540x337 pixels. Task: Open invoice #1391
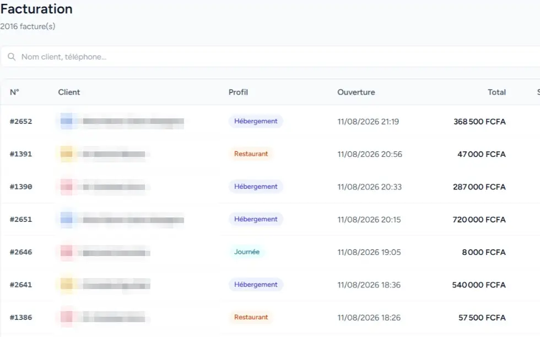(21, 154)
